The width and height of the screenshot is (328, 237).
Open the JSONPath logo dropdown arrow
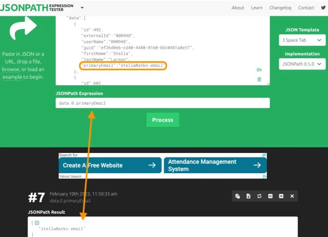click(82, 8)
